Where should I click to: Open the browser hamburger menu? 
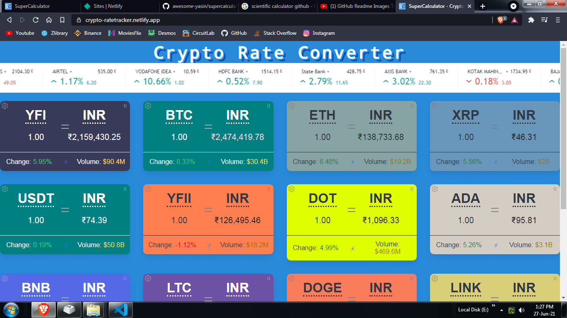point(557,20)
